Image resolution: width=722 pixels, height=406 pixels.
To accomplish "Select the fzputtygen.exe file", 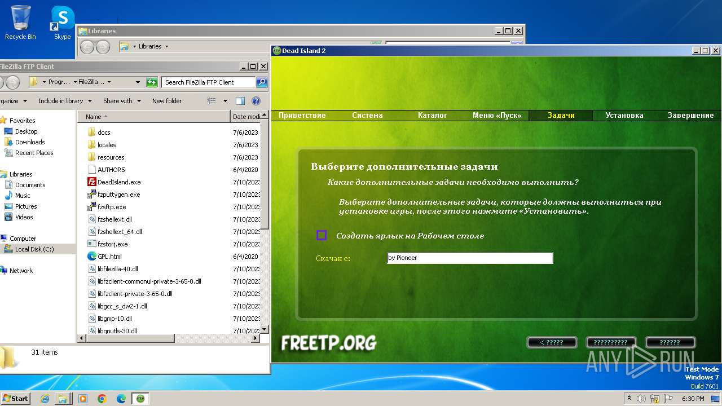I will pos(118,195).
